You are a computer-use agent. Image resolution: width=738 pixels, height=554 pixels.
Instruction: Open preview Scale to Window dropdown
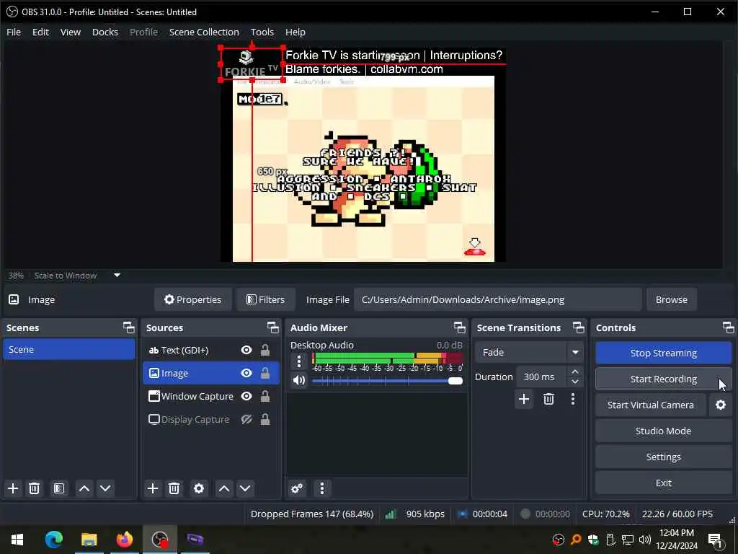pyautogui.click(x=117, y=275)
